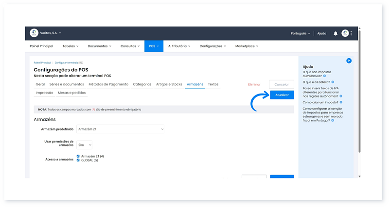
Task: Switch to the Geral tab
Action: coord(40,84)
